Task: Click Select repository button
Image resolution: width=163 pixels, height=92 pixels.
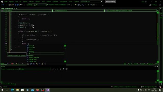Action: (149, 87)
